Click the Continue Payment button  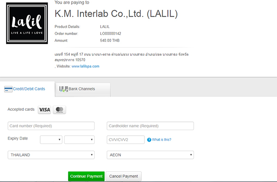[x=86, y=176]
